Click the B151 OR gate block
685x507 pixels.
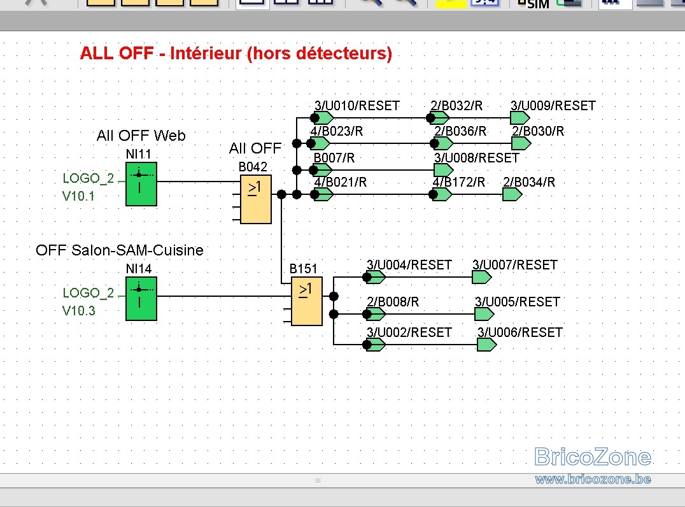(307, 301)
